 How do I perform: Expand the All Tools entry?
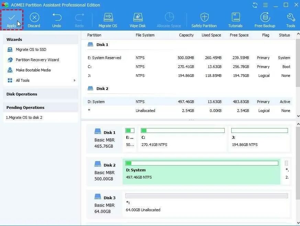pos(23,80)
